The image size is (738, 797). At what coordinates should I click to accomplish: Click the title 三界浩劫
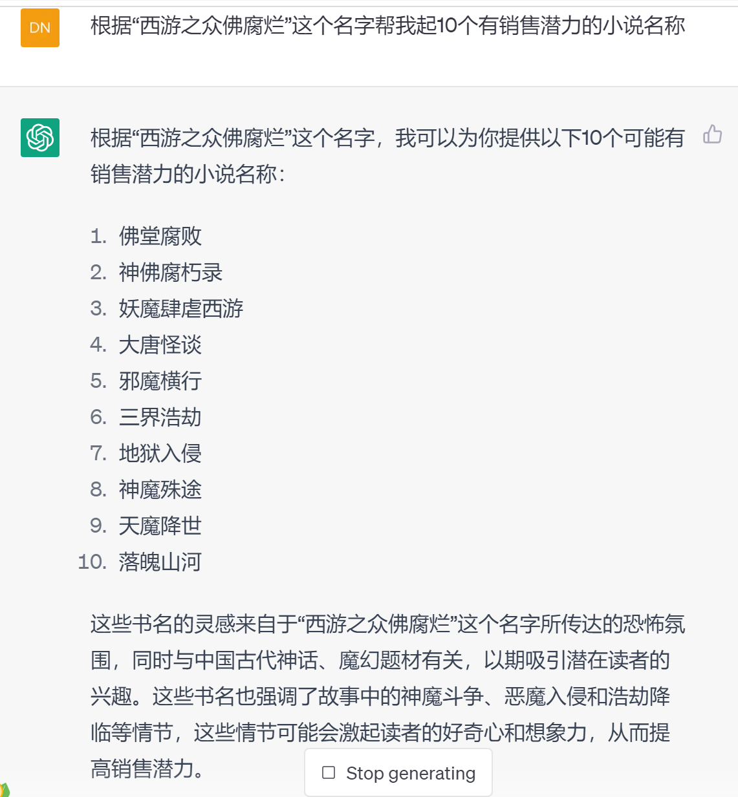[x=160, y=418]
